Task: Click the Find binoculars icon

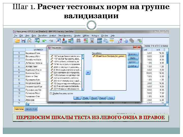Action: (x=79, y=41)
